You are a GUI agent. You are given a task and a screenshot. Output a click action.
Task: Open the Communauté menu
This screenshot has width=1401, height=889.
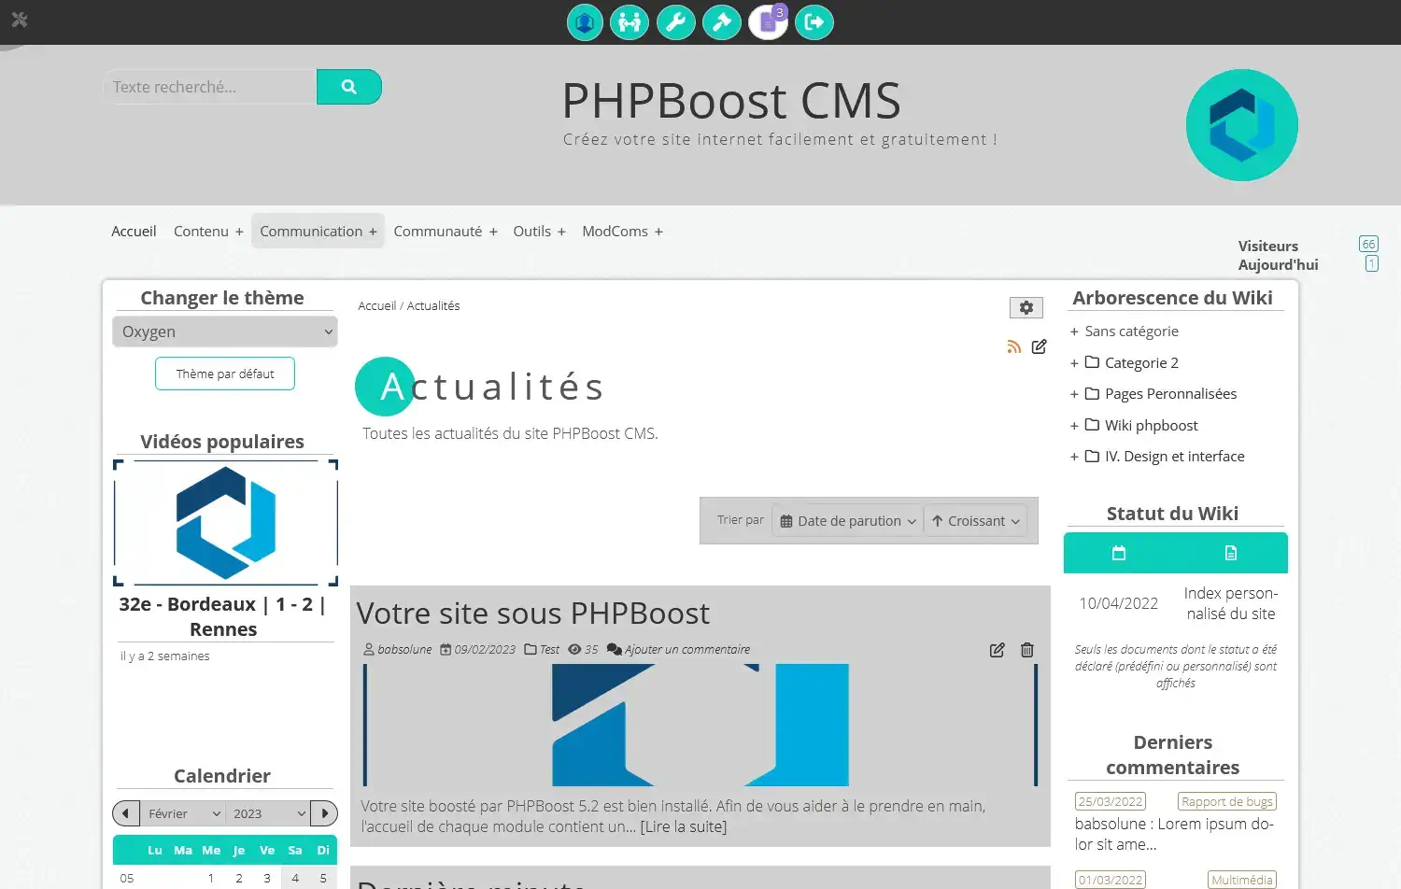click(x=446, y=232)
